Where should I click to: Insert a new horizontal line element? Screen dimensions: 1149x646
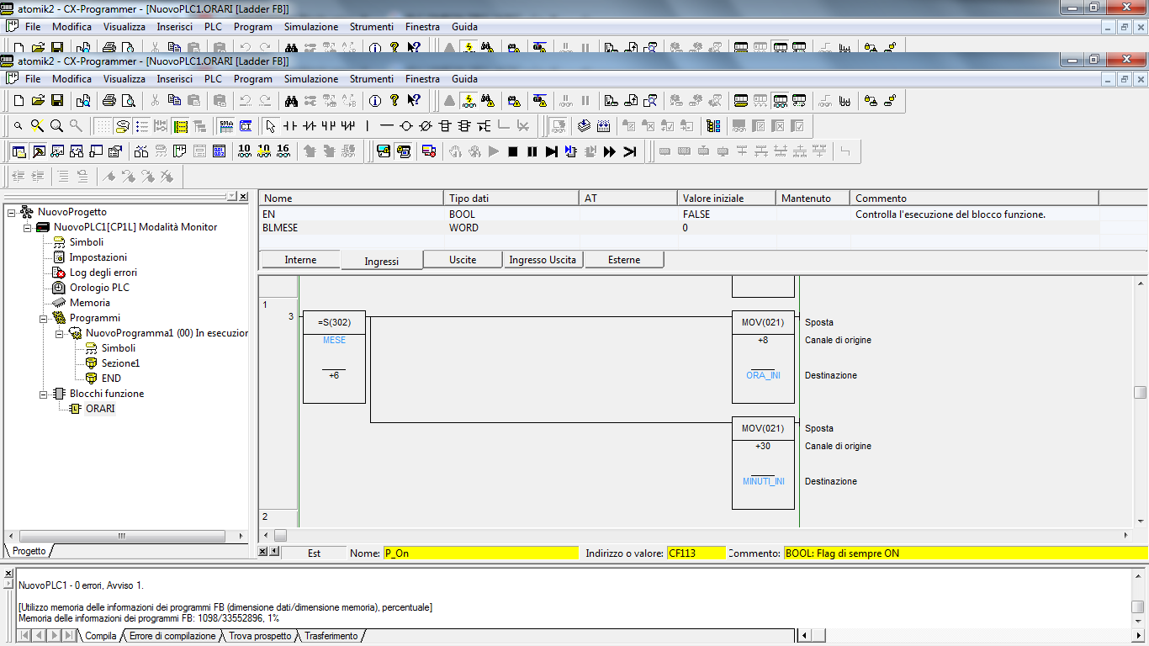click(x=386, y=126)
